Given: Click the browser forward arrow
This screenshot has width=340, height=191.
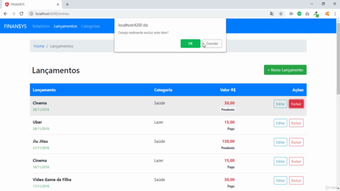Looking at the screenshot, I should tap(13, 14).
